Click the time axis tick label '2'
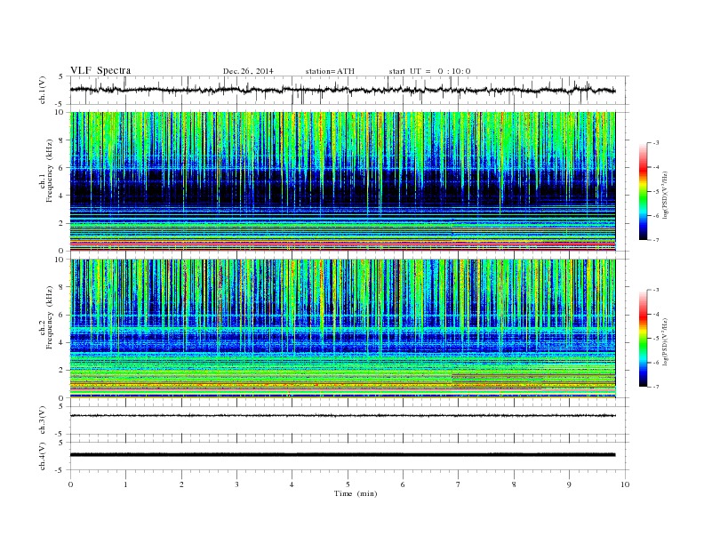 point(181,484)
